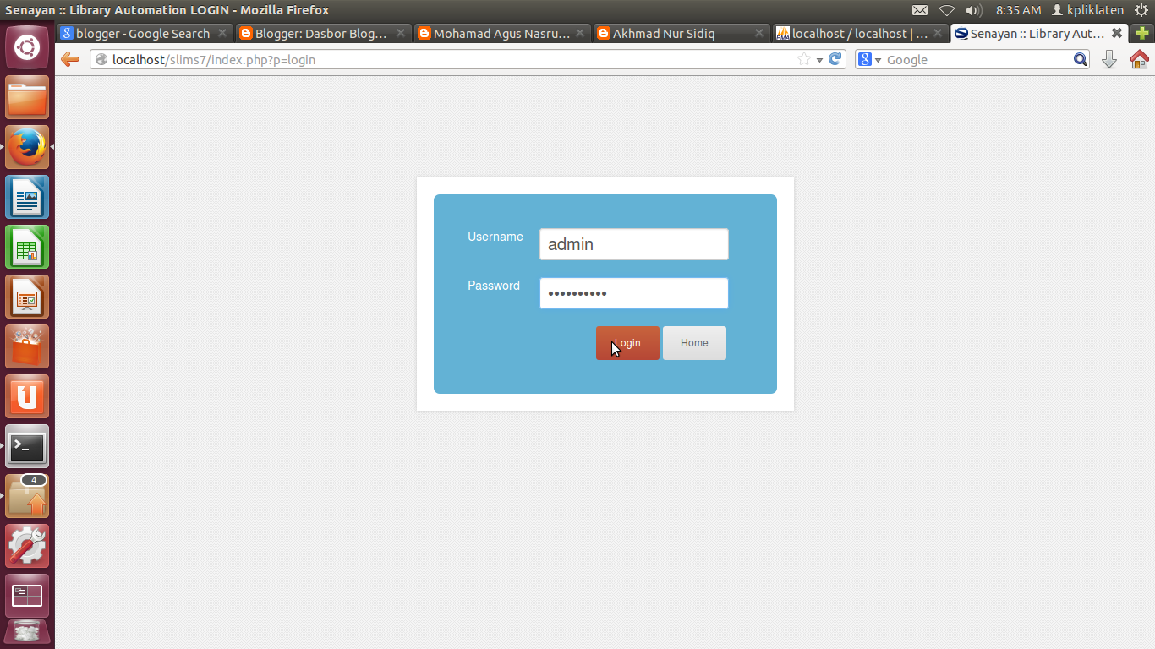Open System Settings wrench icon

pos(27,546)
